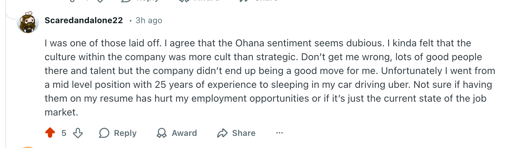The height and width of the screenshot is (148, 509).
Task: Remove the orange upvote on this comment
Action: 50,133
